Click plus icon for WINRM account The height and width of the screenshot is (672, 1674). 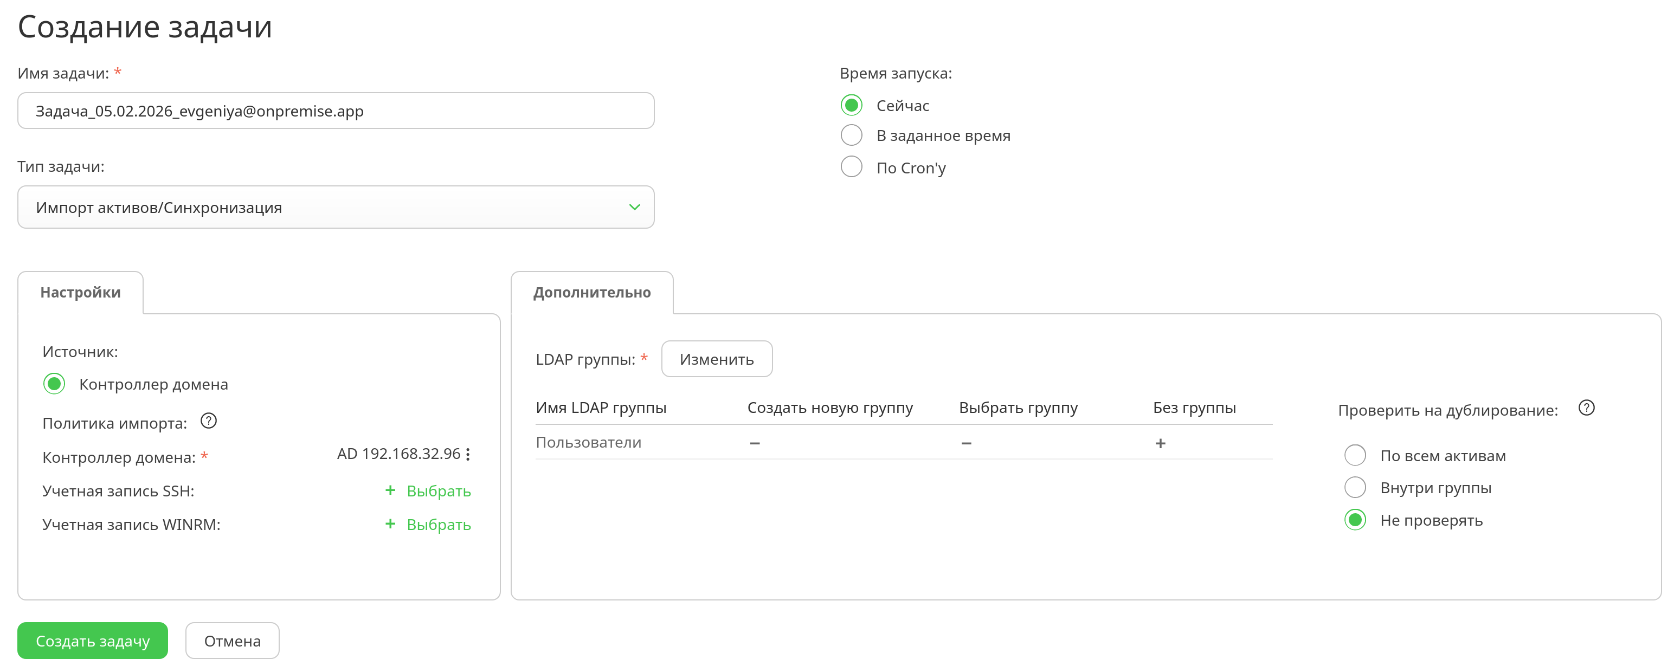pos(390,525)
